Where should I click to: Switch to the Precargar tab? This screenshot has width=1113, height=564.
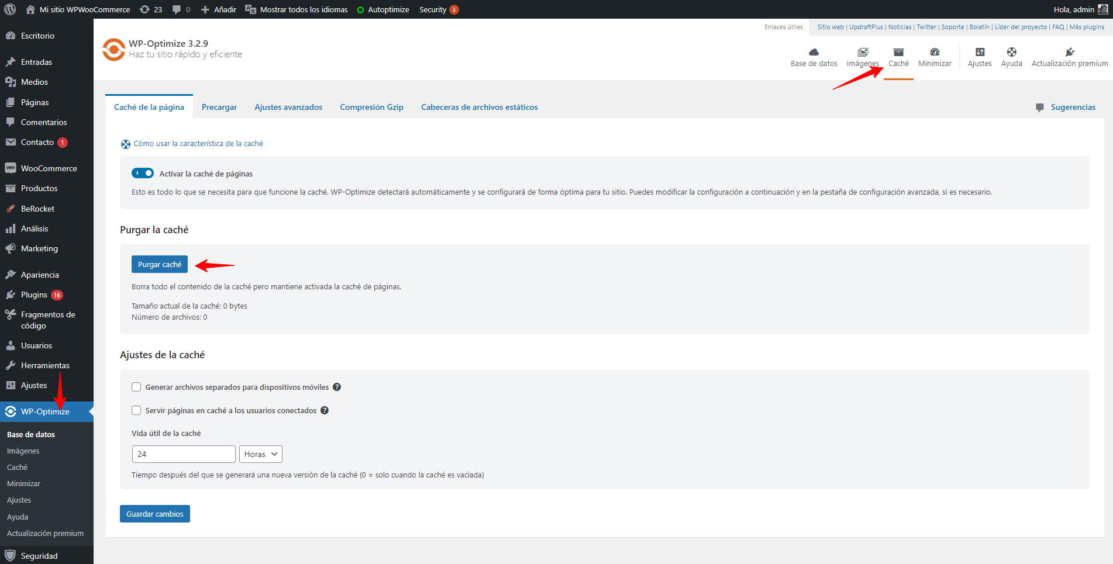point(219,107)
